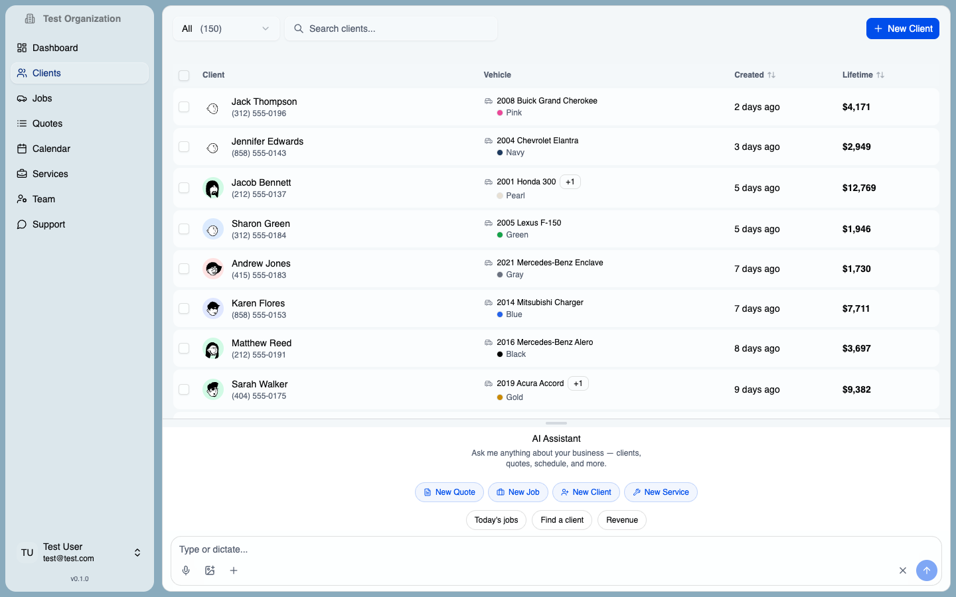956x597 pixels.
Task: Click the New Quote assistant chip
Action: 449,492
